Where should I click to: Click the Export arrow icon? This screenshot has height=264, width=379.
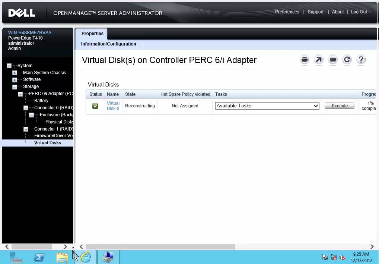click(x=319, y=60)
